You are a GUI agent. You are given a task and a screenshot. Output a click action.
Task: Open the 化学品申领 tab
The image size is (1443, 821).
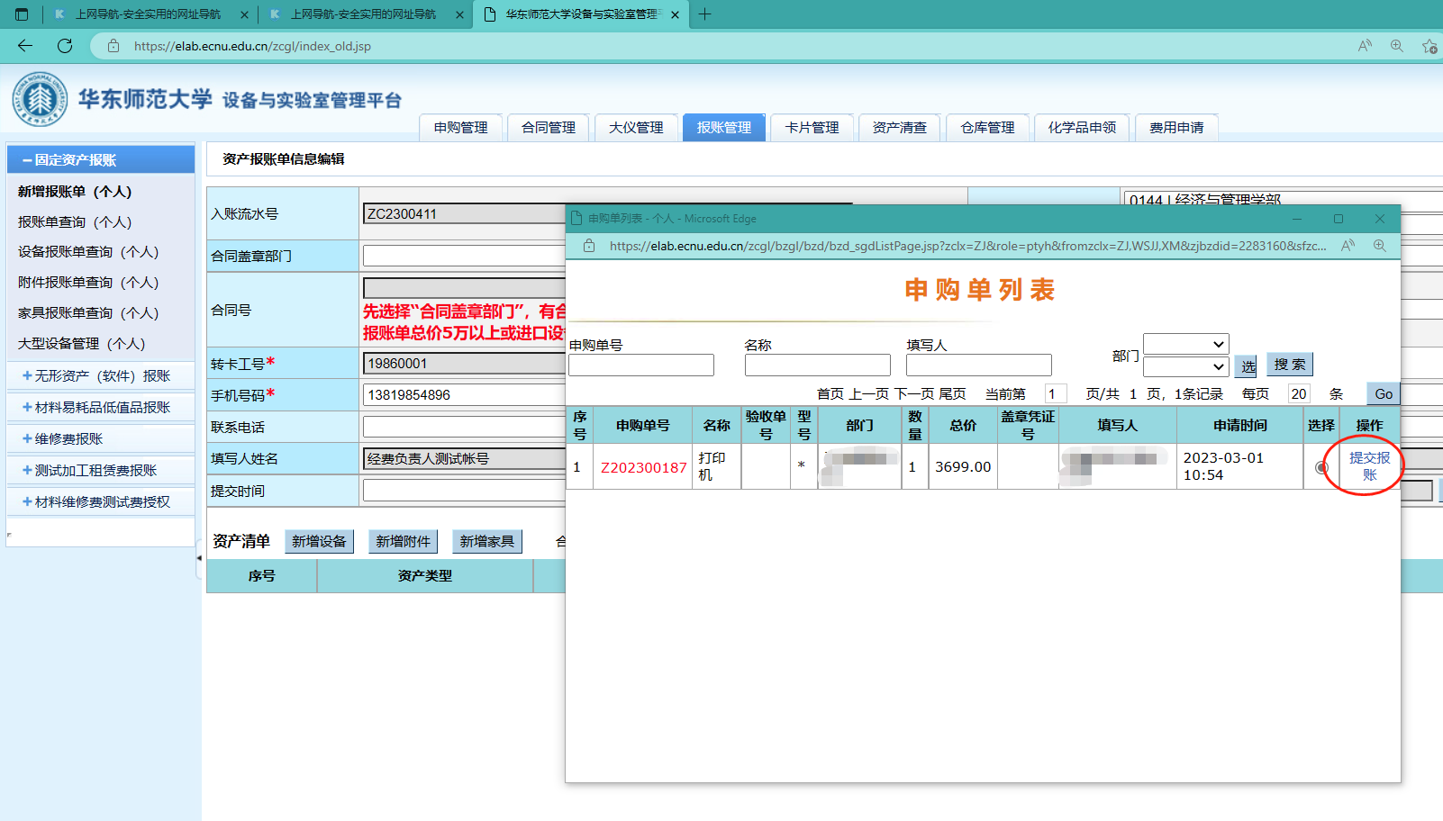[1082, 128]
